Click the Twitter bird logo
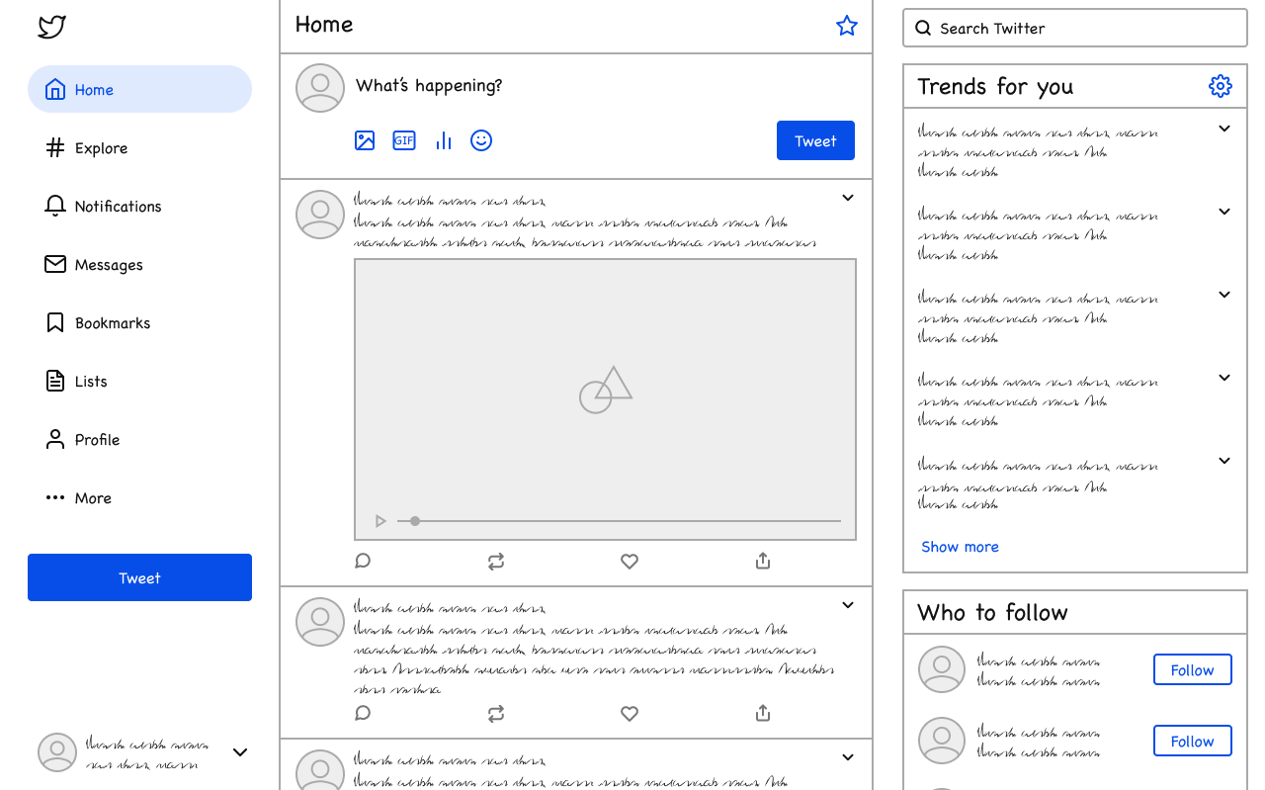Viewport: 1265px width, 790px height. (x=51, y=27)
